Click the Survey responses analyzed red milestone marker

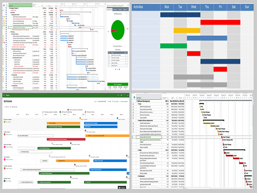pos(68,110)
